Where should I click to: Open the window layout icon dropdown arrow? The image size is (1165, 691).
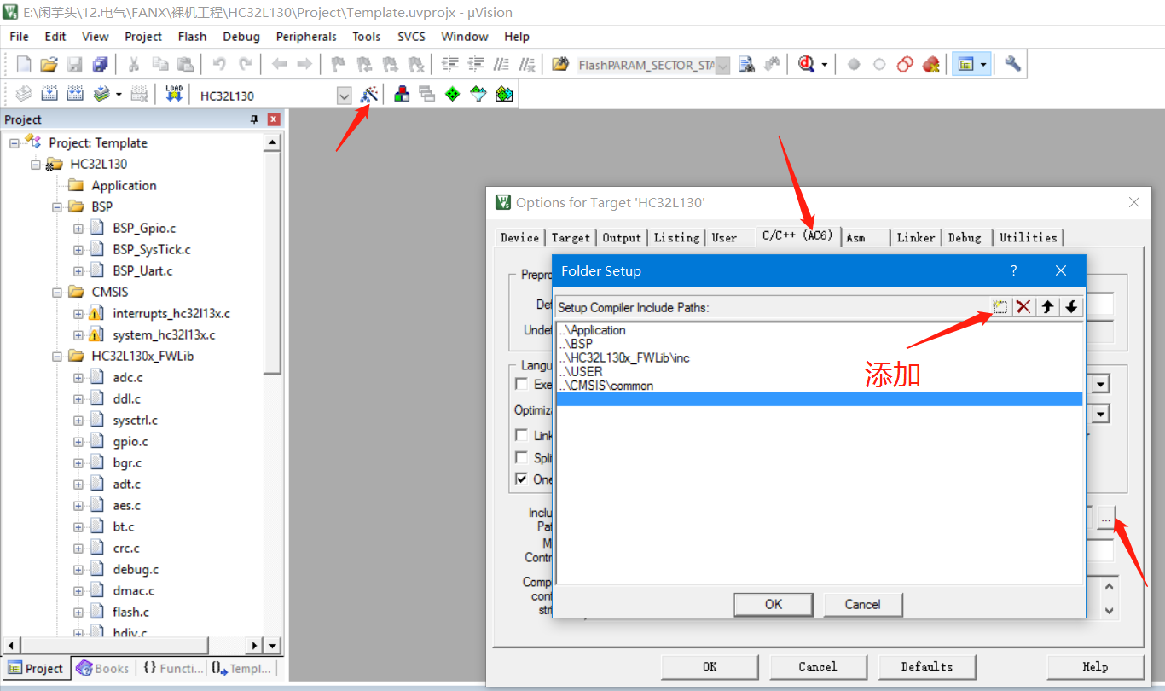tap(983, 65)
